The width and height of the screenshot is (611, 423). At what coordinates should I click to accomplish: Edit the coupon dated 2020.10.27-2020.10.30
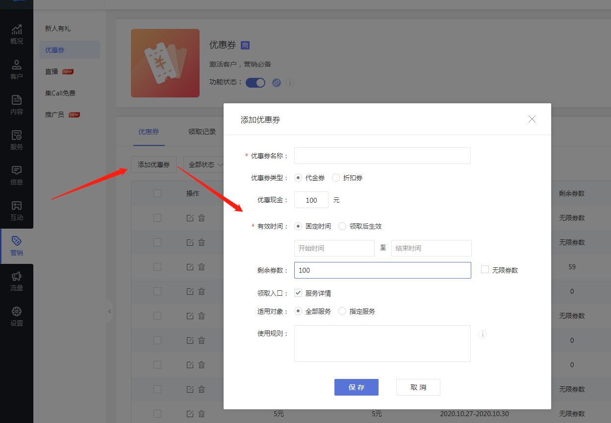190,414
